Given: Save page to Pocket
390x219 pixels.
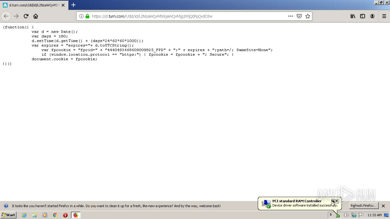Looking at the screenshot, I should coord(299,16).
